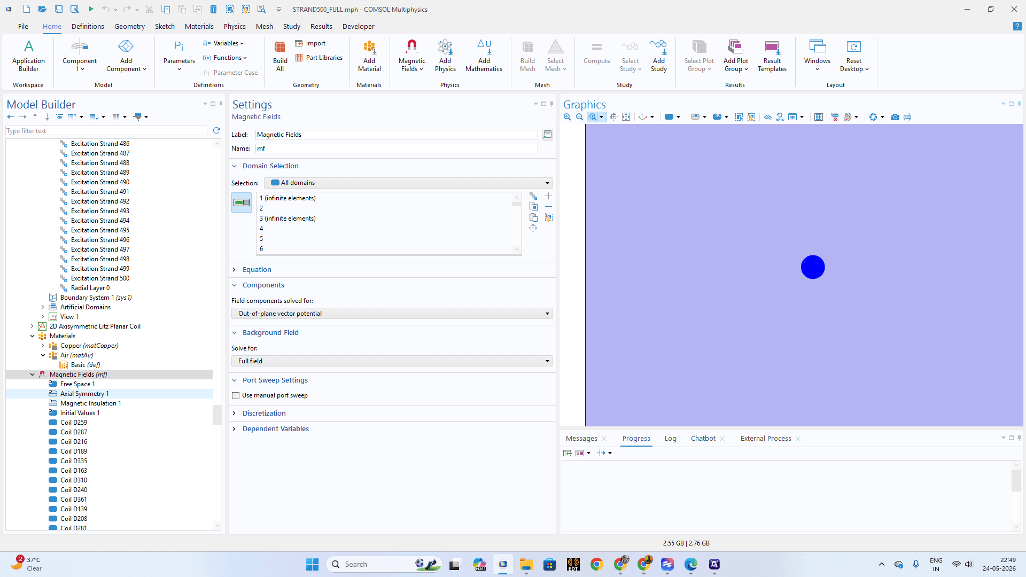Open the File menu
The width and height of the screenshot is (1026, 577).
(x=23, y=26)
